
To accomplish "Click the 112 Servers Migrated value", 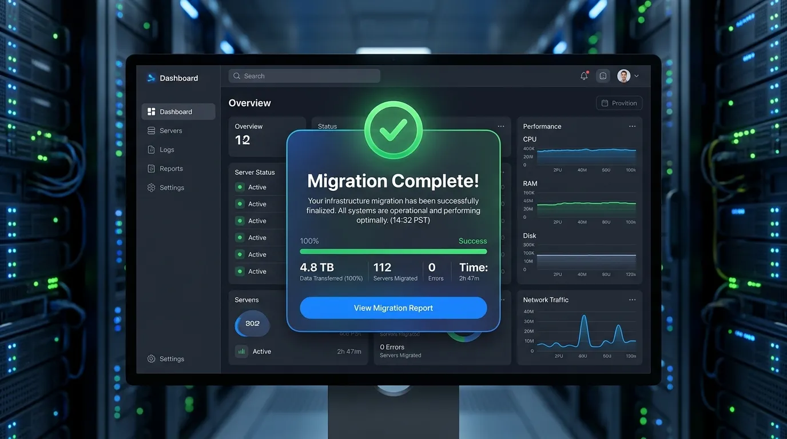I will pyautogui.click(x=382, y=267).
